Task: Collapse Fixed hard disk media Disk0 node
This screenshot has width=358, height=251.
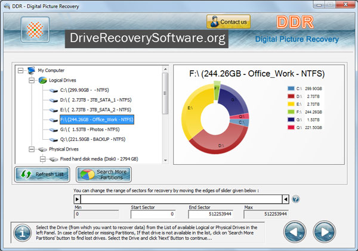Action: click(42, 159)
